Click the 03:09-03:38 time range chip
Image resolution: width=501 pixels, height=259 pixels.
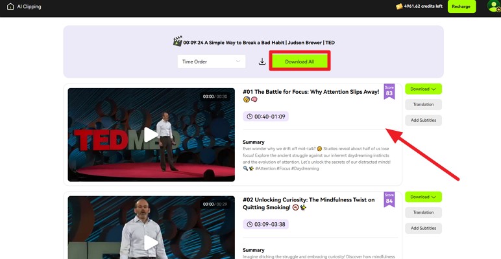(266, 225)
